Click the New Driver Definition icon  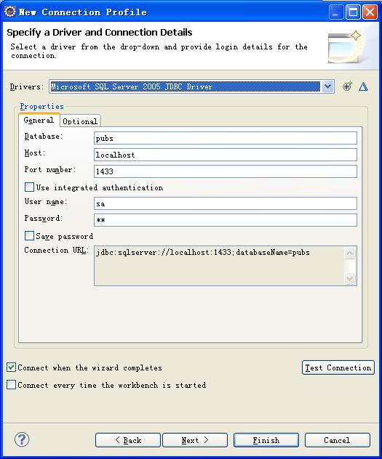(x=347, y=86)
